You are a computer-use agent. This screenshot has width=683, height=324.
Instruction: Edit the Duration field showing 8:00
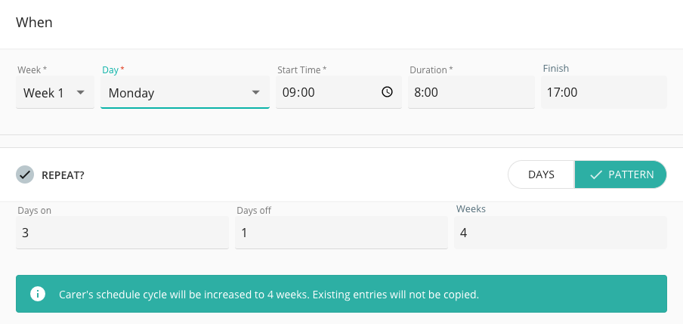(x=471, y=92)
